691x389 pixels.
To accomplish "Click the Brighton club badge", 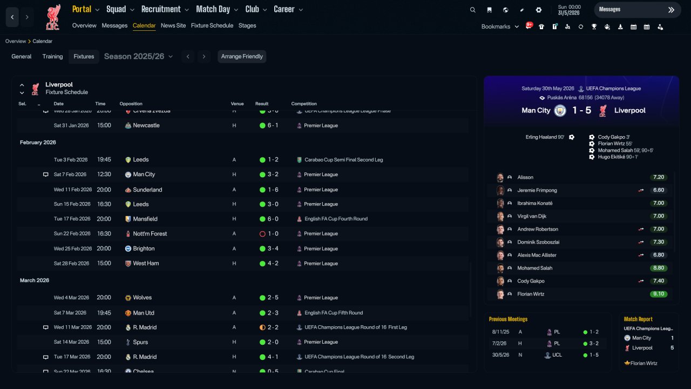I will click(128, 249).
